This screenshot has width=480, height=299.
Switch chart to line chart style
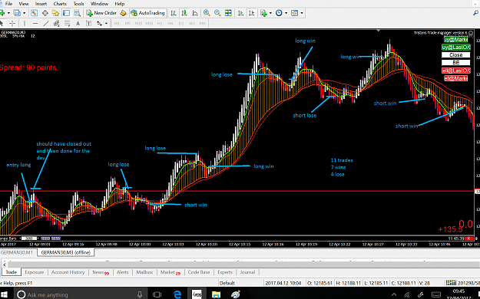(195, 13)
